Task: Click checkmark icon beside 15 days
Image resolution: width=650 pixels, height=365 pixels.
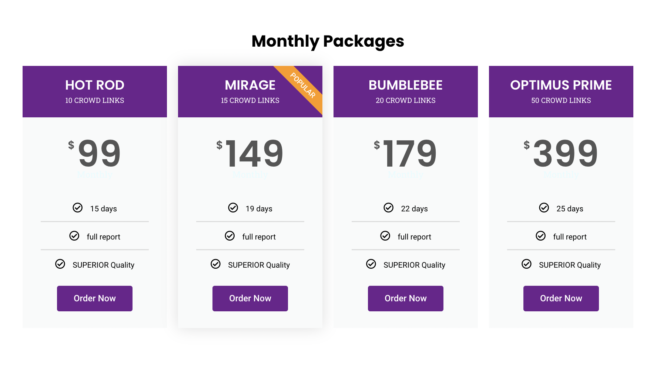Action: click(x=77, y=208)
